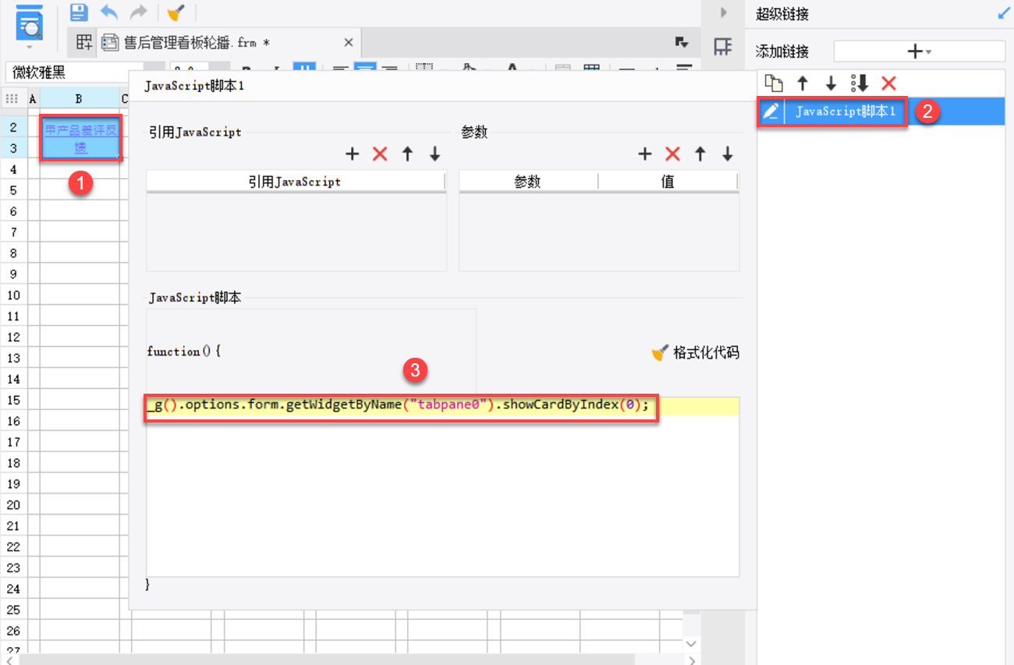Select the JavaScript脚本1 entry in the hyperlink list
1014x665 pixels.
click(x=846, y=111)
